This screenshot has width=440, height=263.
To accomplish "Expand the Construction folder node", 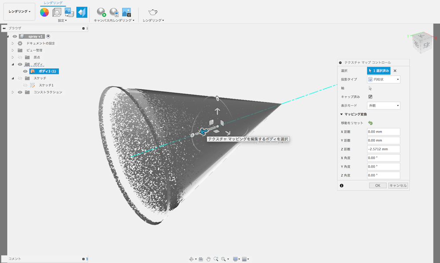I will [13, 92].
